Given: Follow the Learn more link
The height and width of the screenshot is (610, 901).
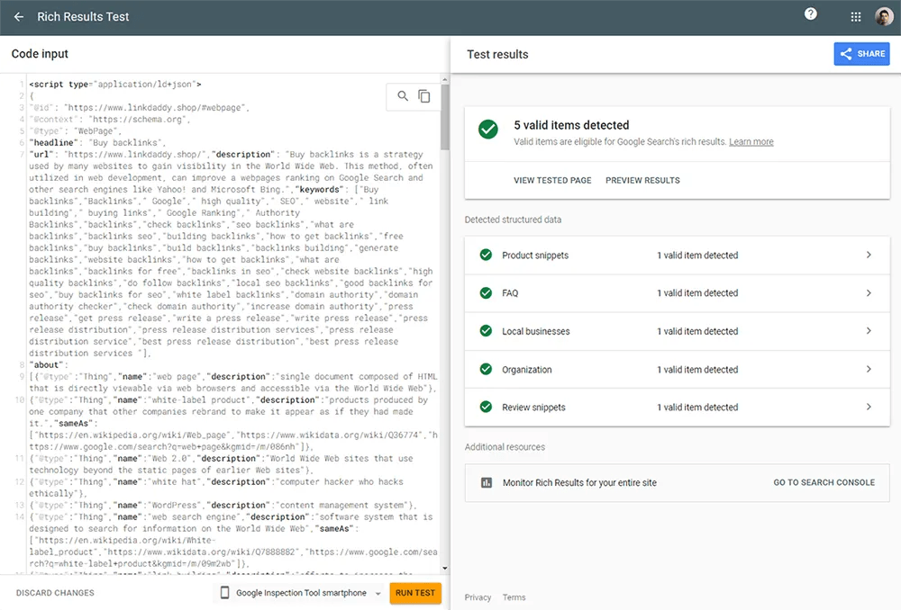Looking at the screenshot, I should coord(751,142).
